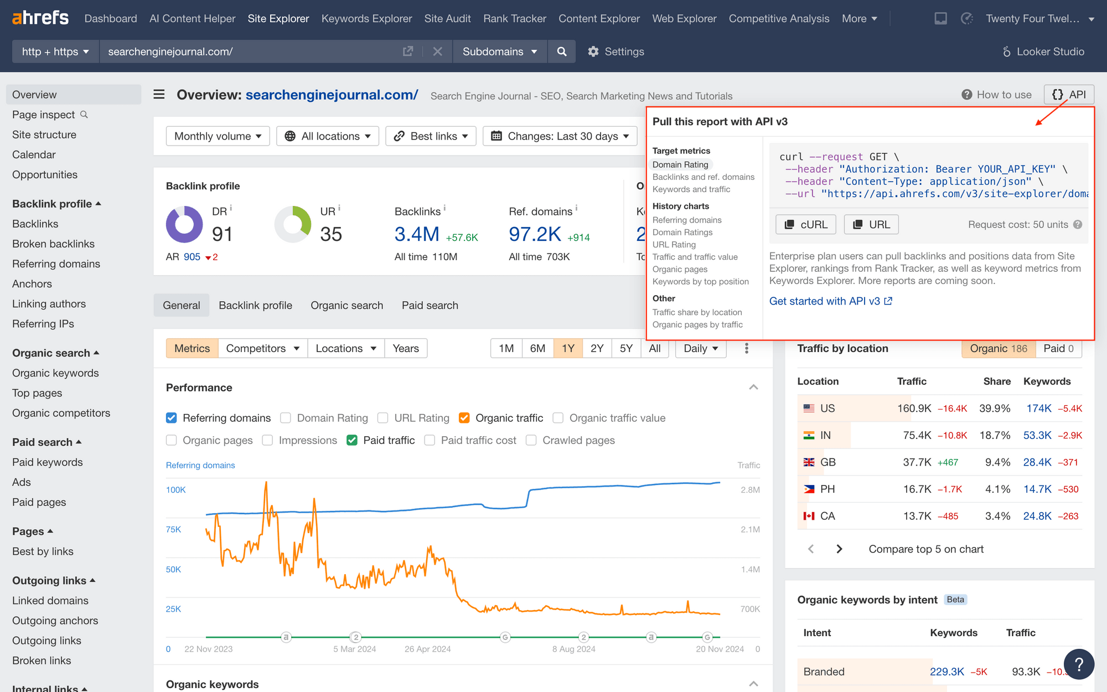Click the DR 91 donut chart
This screenshot has height=692, width=1107.
184,225
